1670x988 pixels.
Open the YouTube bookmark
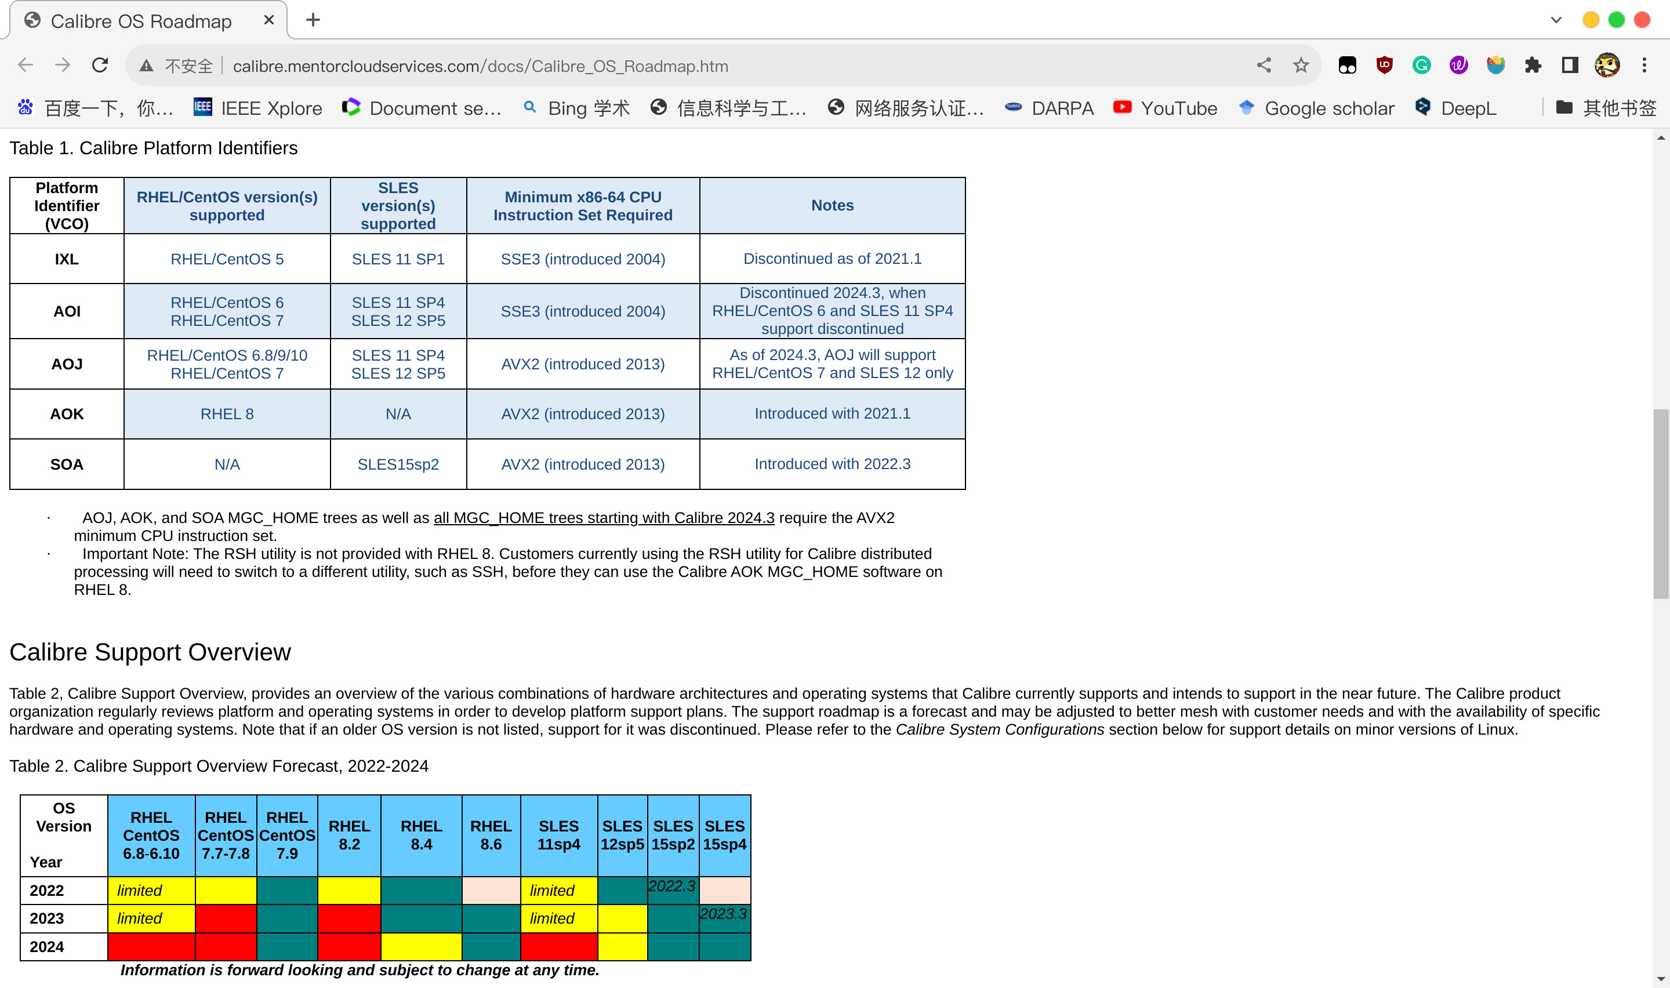[1166, 108]
